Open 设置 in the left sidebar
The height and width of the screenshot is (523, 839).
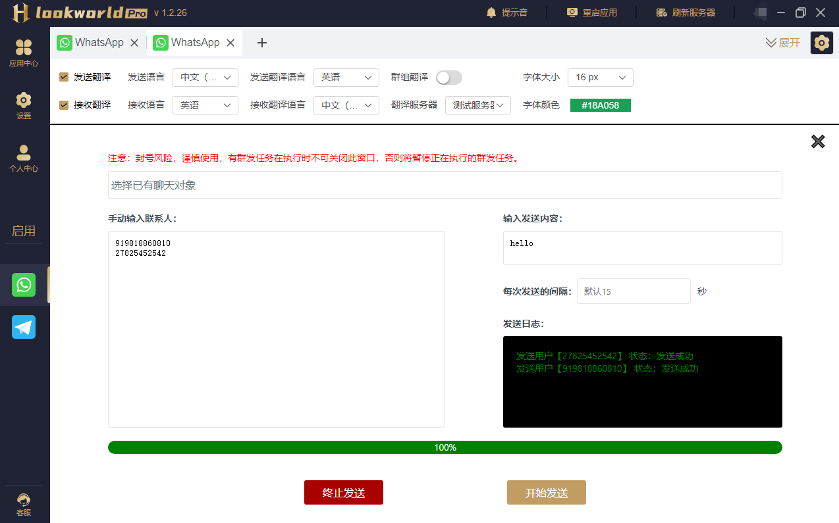point(24,101)
